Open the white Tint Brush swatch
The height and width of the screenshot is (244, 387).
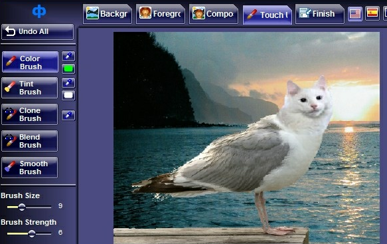pyautogui.click(x=68, y=95)
